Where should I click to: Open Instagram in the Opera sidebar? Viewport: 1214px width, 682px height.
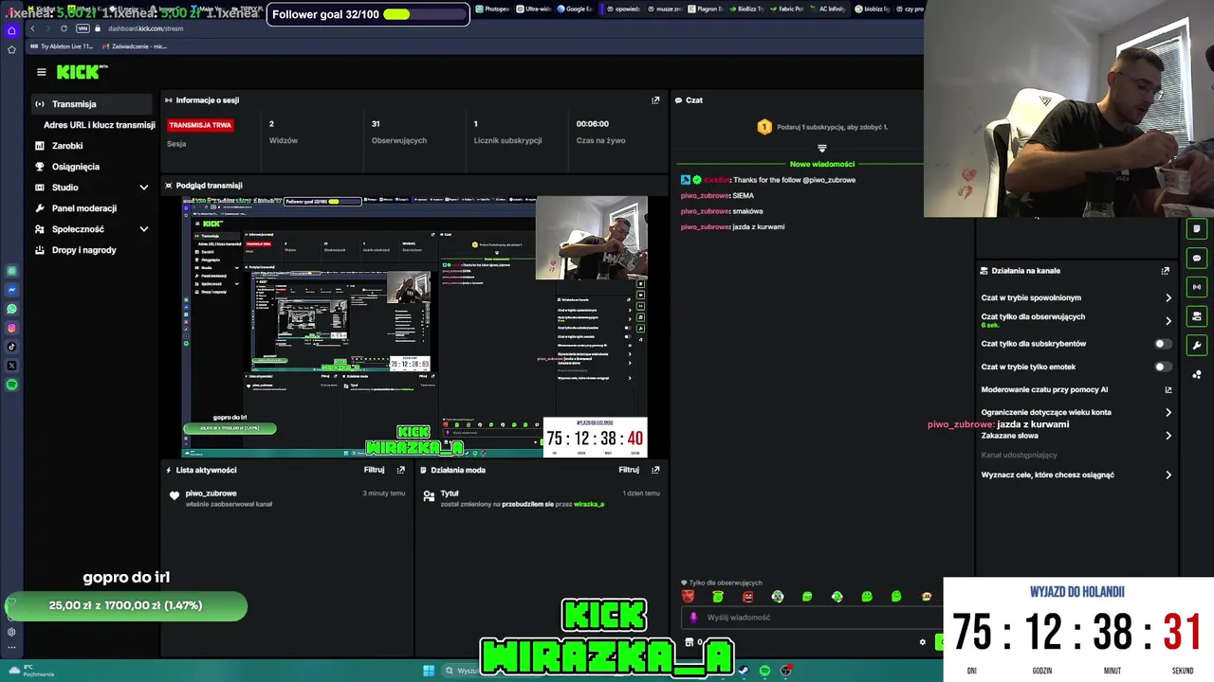[11, 328]
